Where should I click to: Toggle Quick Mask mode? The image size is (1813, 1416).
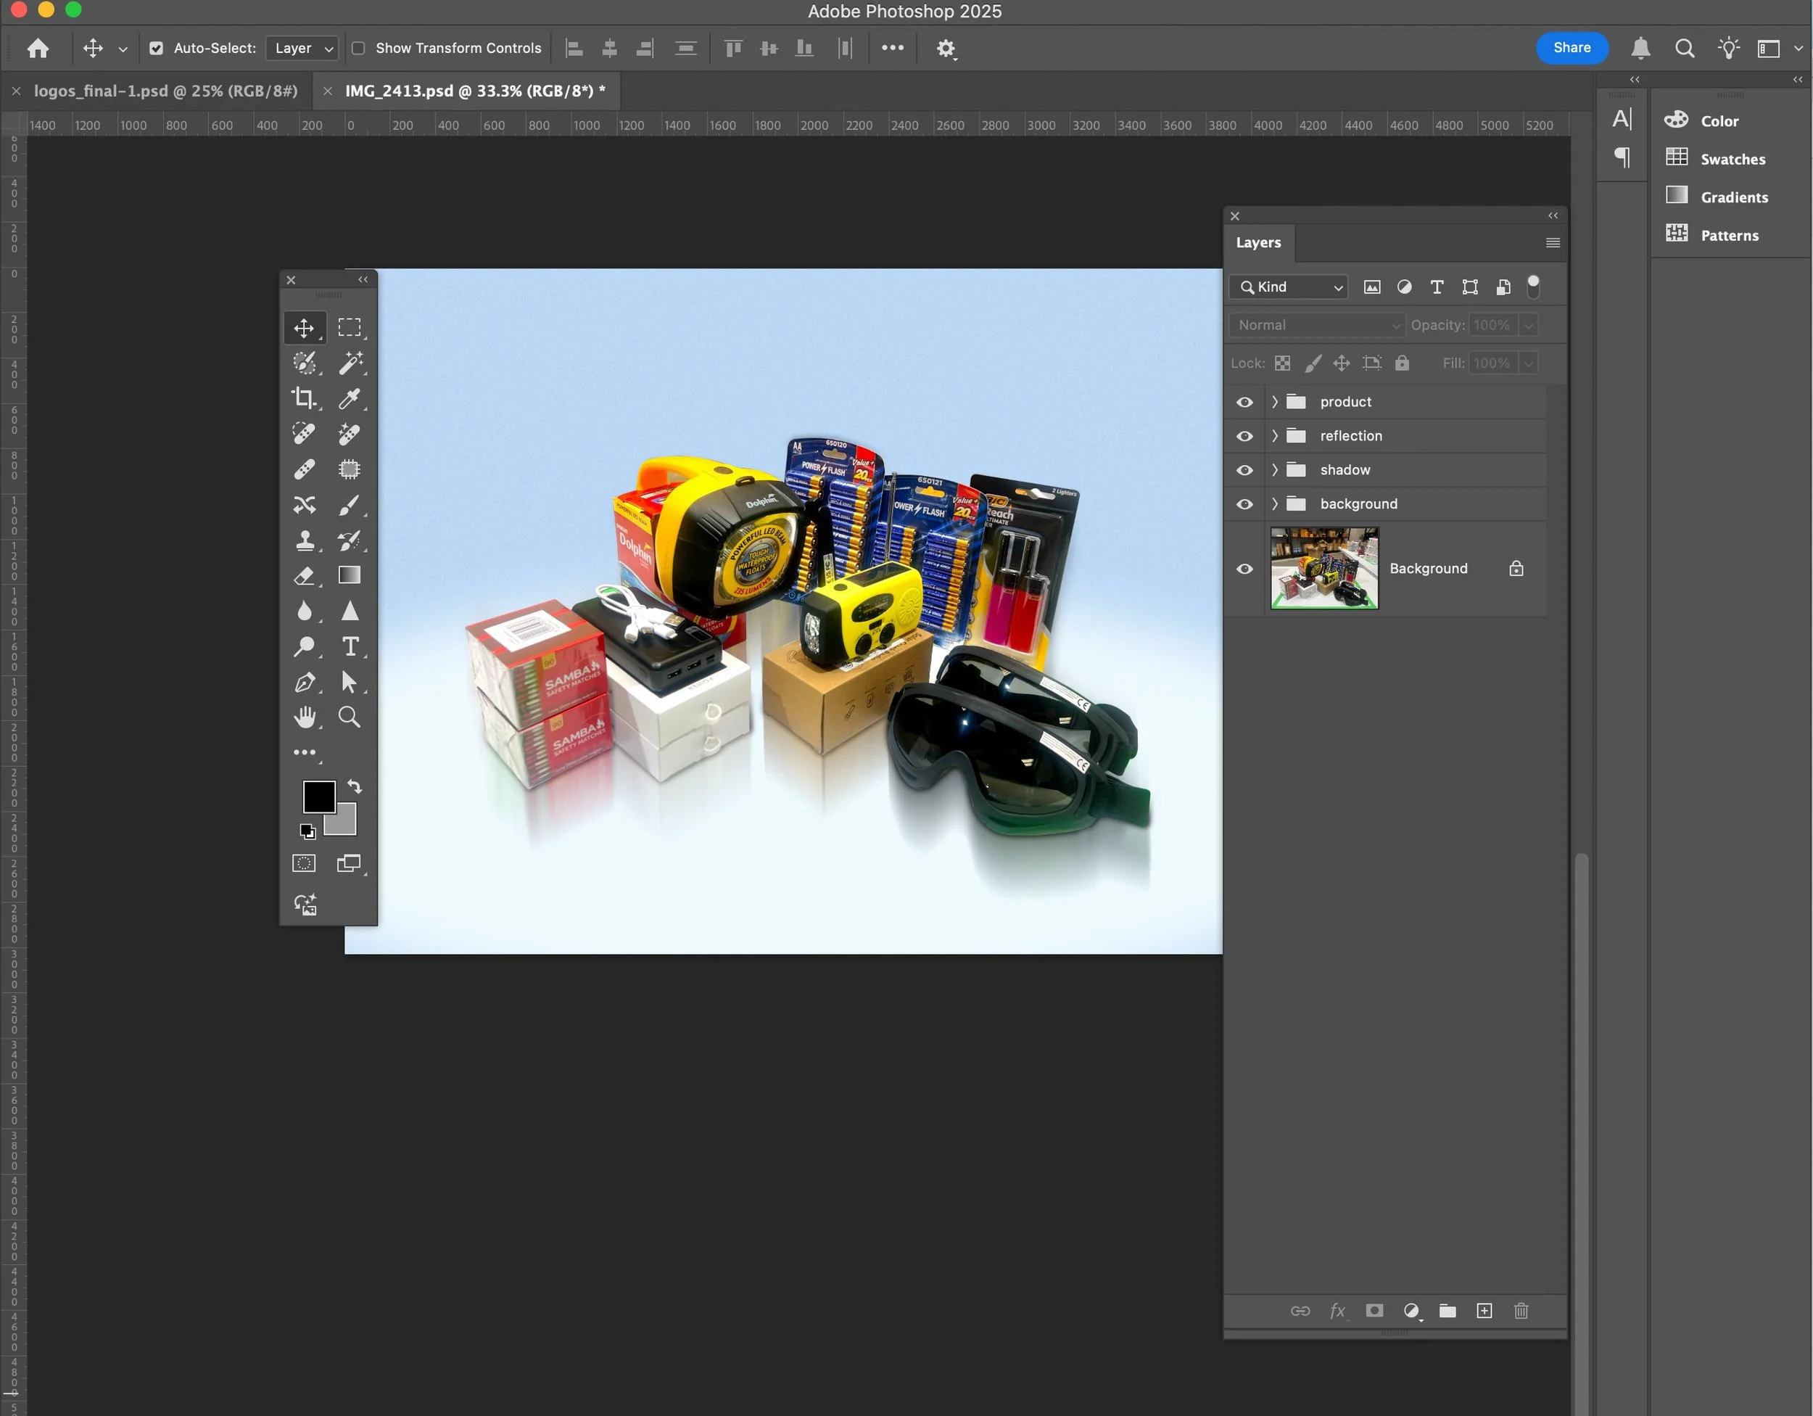coord(304,864)
